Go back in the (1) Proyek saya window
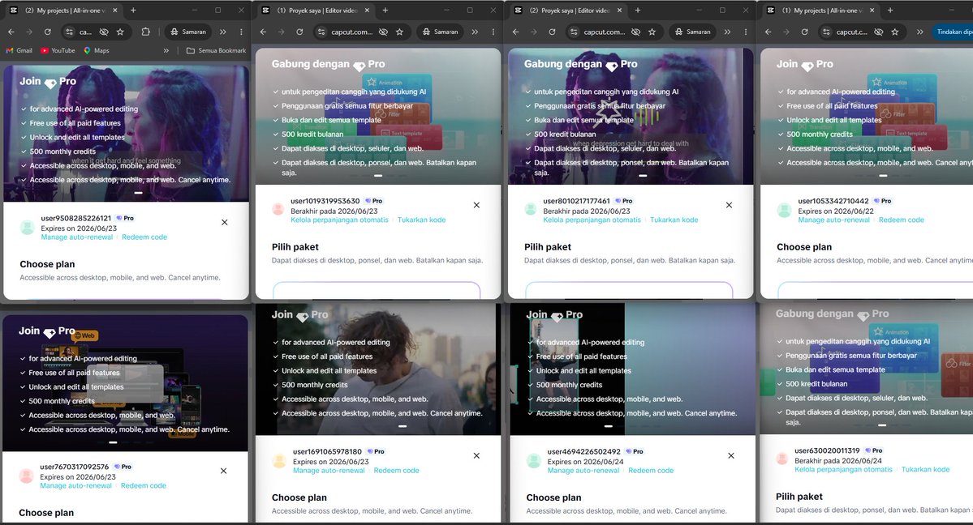973x525 pixels. [263, 32]
